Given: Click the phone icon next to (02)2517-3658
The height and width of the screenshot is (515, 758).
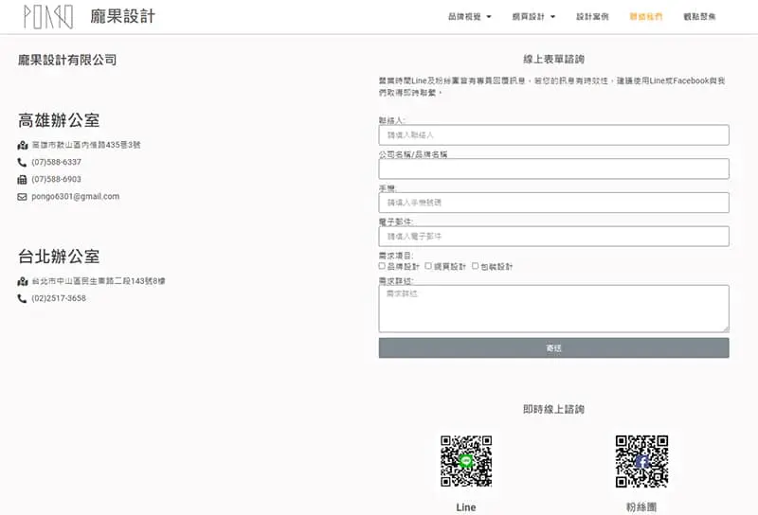Looking at the screenshot, I should 23,299.
